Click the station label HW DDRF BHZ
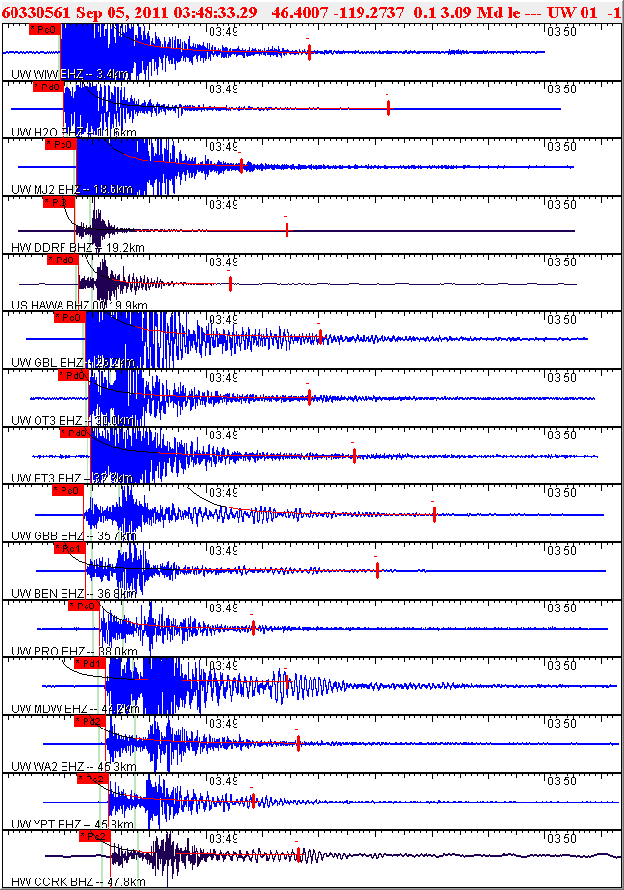 click(52, 247)
